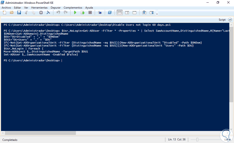
Task: Click the vertical scrollbar up arrow
Action: 231,25
